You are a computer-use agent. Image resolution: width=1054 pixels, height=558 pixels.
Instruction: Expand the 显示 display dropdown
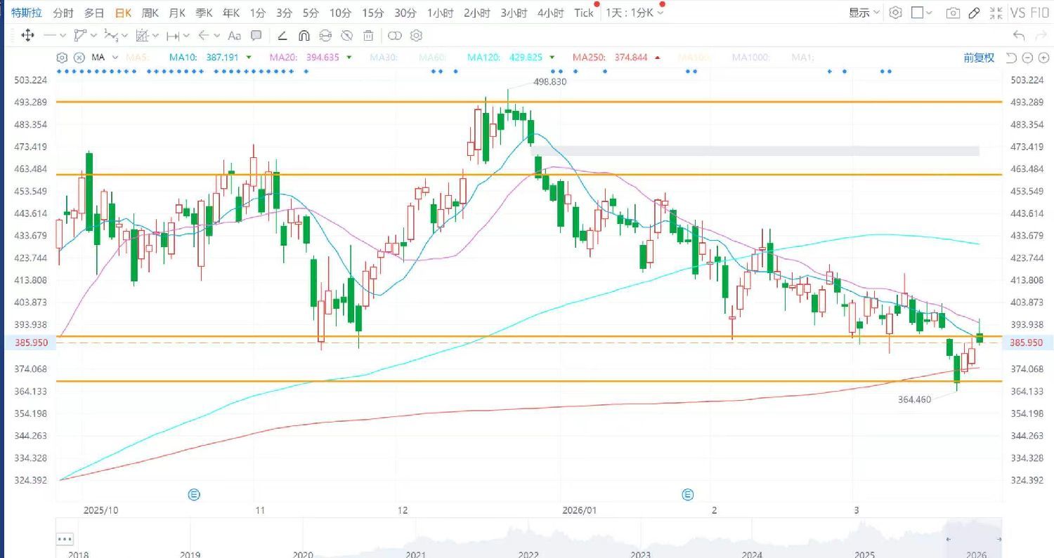[x=864, y=13]
